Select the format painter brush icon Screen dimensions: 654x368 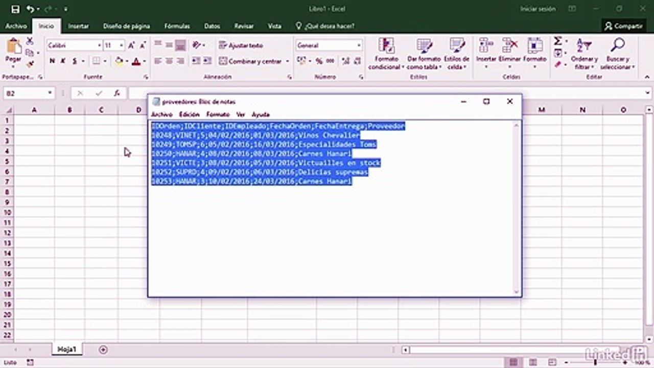coord(30,64)
